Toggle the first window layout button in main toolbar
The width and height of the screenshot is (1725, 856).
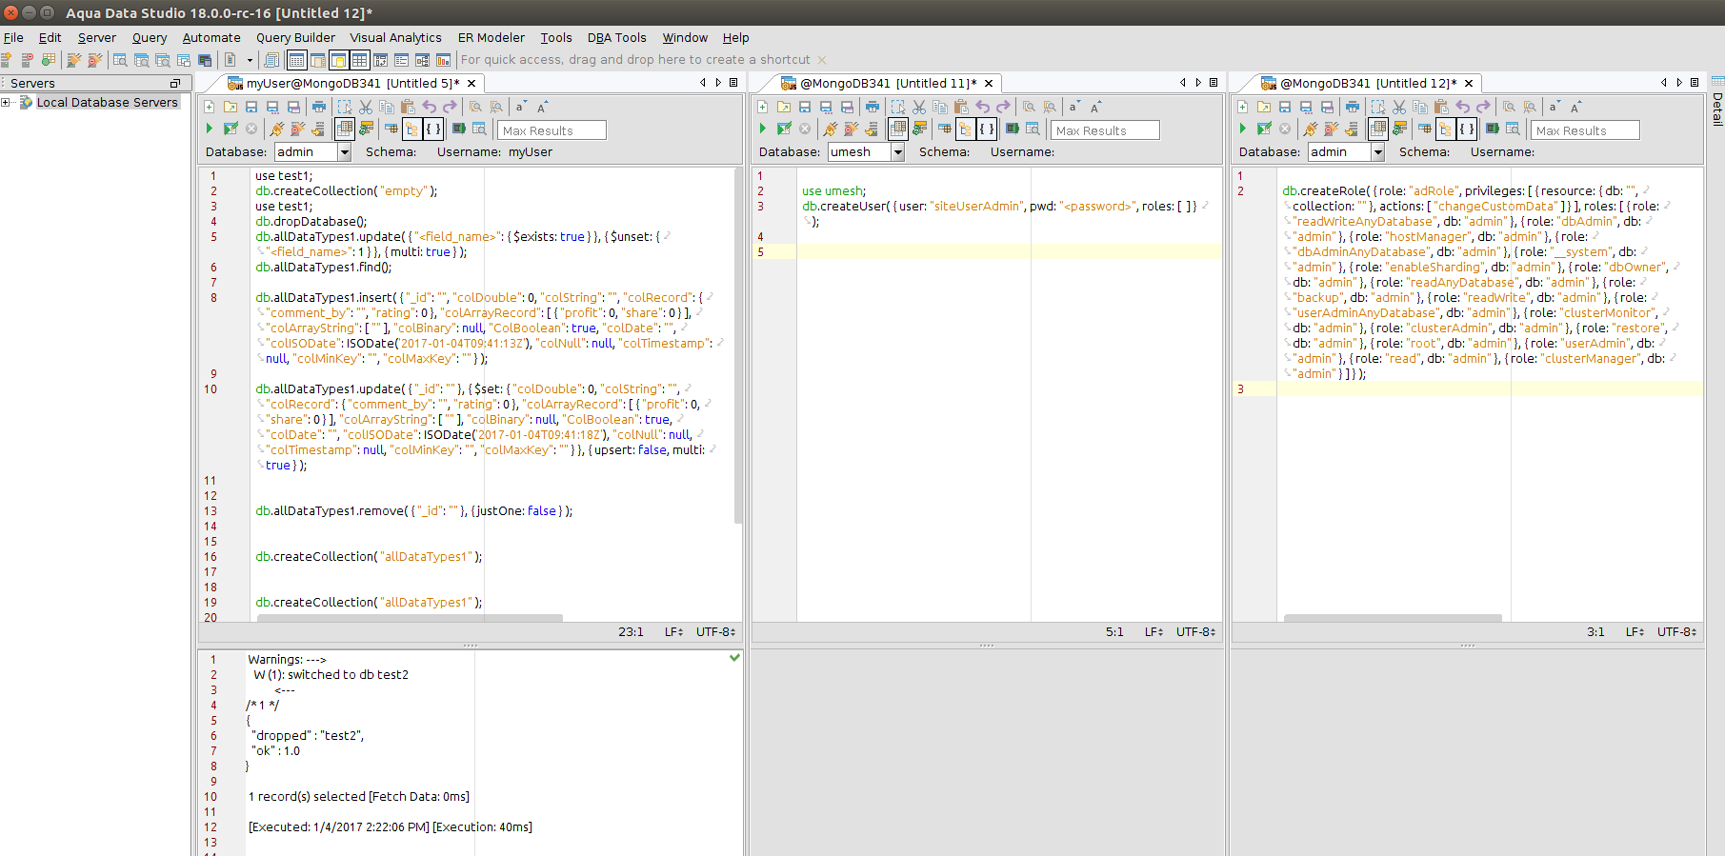[296, 60]
